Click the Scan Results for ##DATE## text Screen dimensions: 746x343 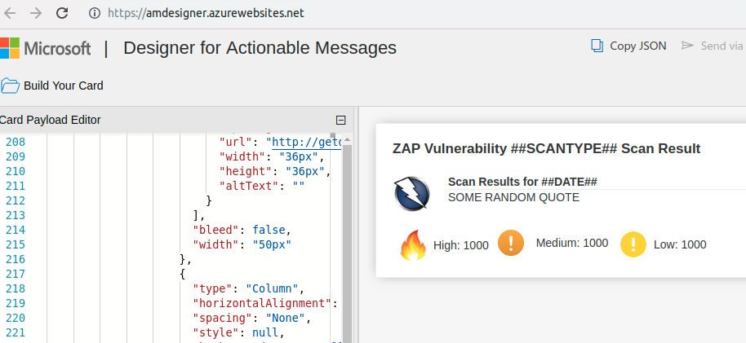522,182
